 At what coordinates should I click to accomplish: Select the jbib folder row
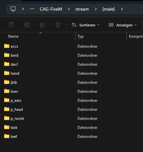coord(14,82)
